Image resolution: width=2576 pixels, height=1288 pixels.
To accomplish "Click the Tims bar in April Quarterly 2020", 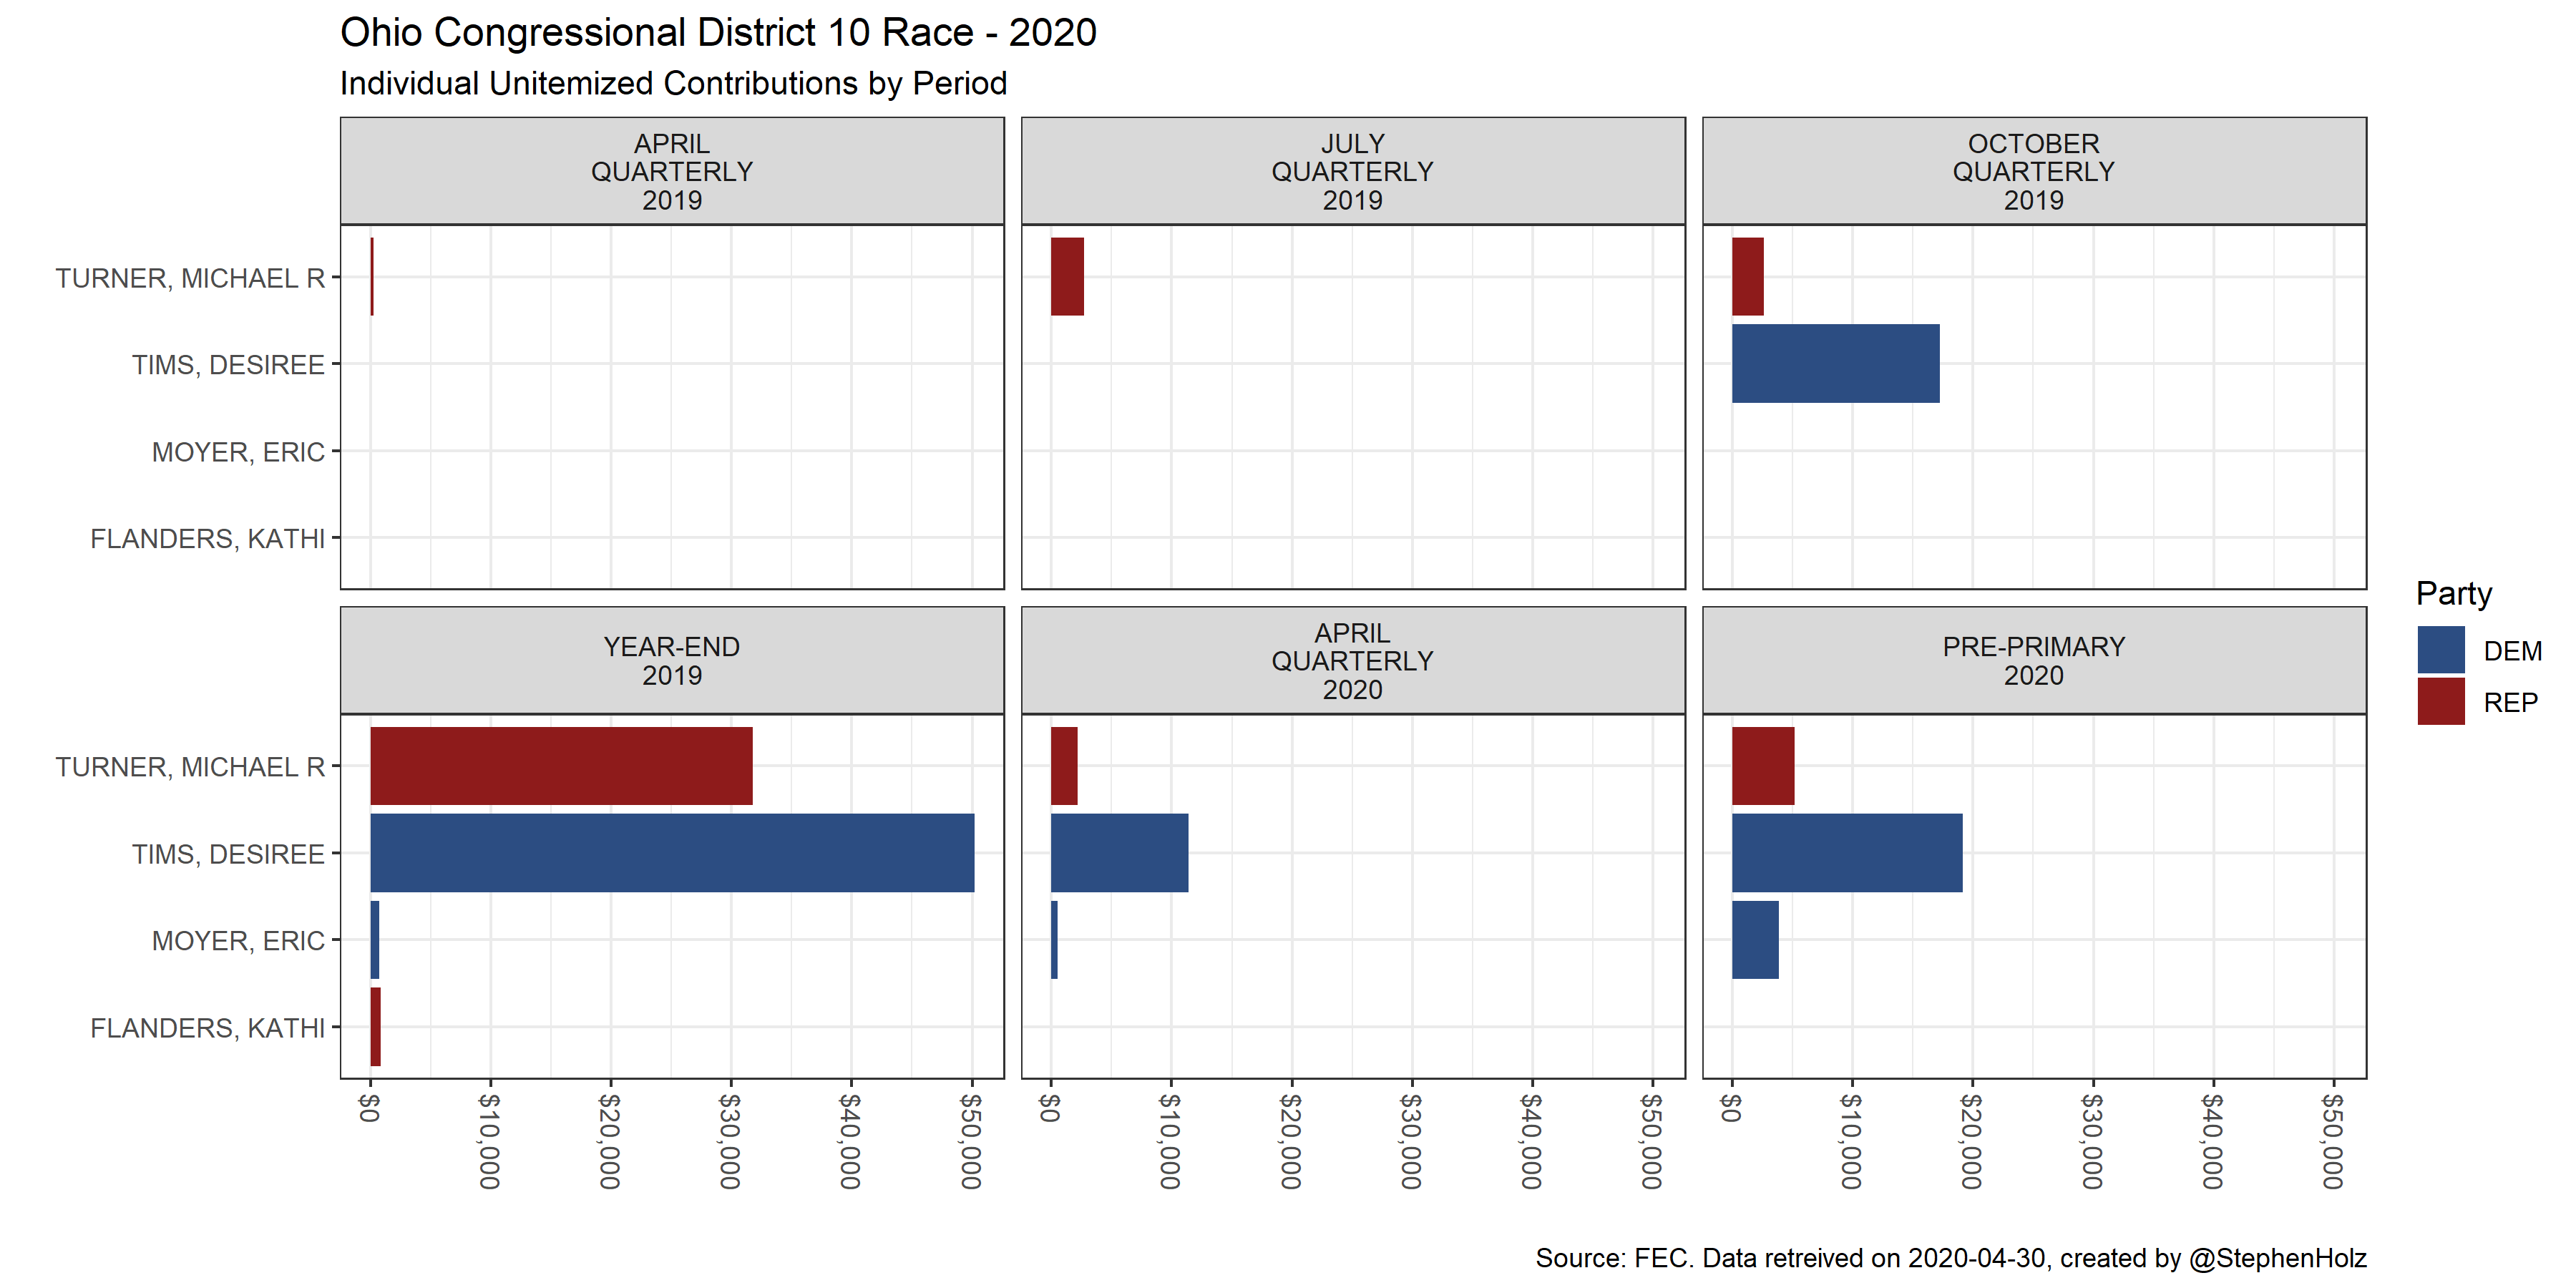I will pyautogui.click(x=1119, y=853).
